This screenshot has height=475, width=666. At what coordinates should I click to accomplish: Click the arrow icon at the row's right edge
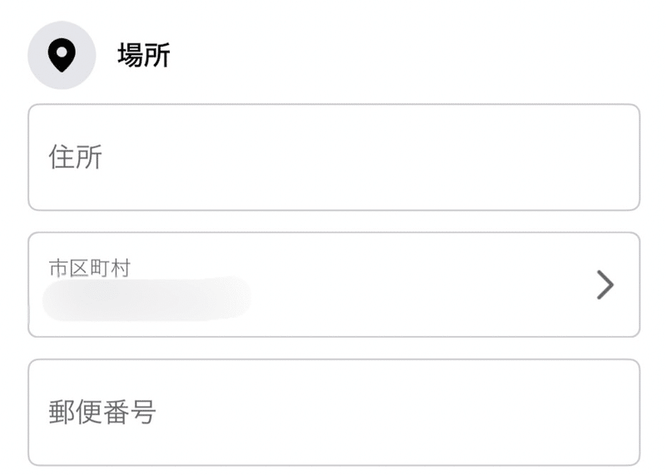point(605,285)
